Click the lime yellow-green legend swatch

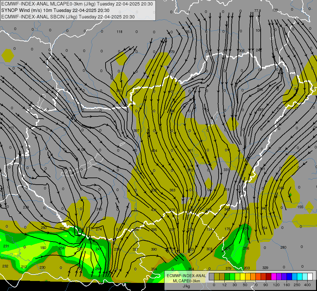(238, 277)
